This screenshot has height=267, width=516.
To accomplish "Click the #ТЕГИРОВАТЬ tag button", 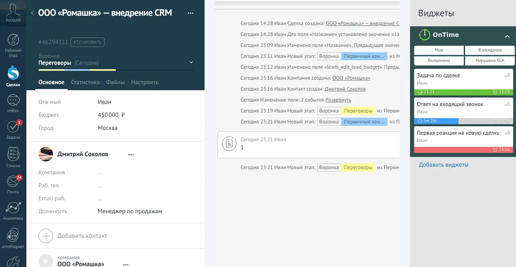I will 88,42.
